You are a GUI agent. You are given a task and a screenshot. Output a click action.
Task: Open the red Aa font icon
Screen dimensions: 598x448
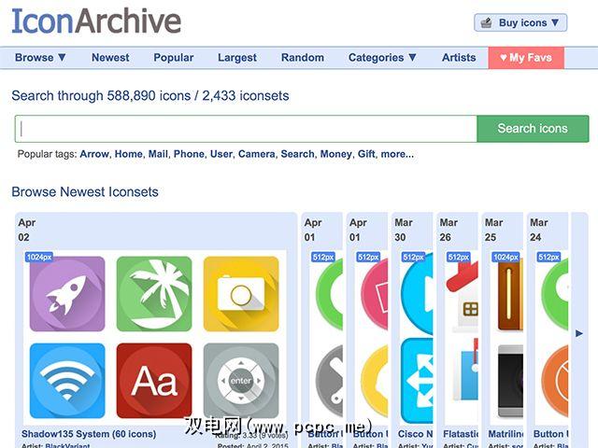click(154, 381)
